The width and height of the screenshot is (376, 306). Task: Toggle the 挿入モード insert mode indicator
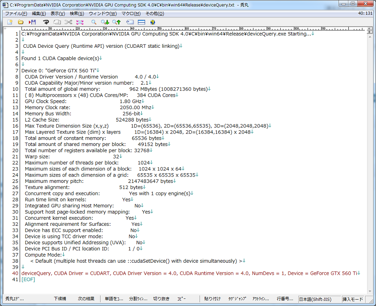(353, 299)
